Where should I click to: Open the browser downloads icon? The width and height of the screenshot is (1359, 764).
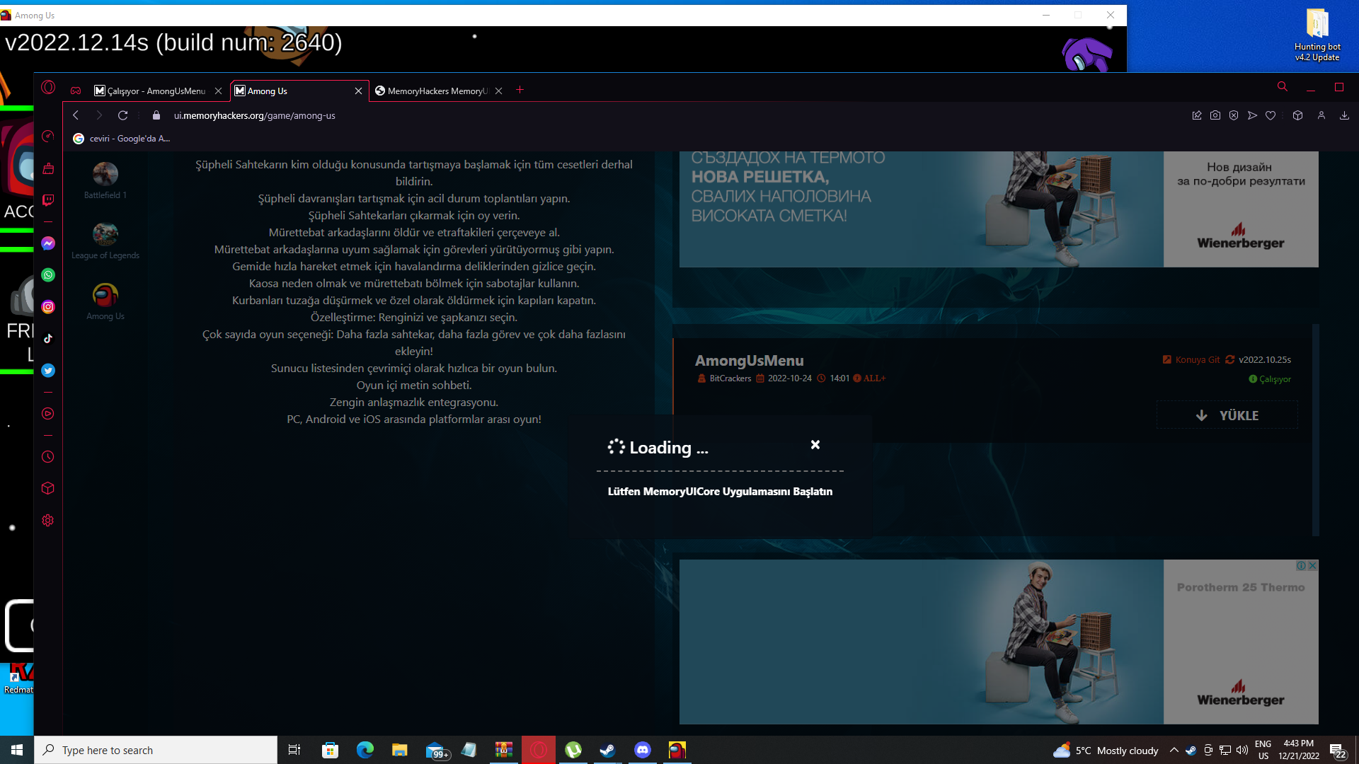(1344, 115)
